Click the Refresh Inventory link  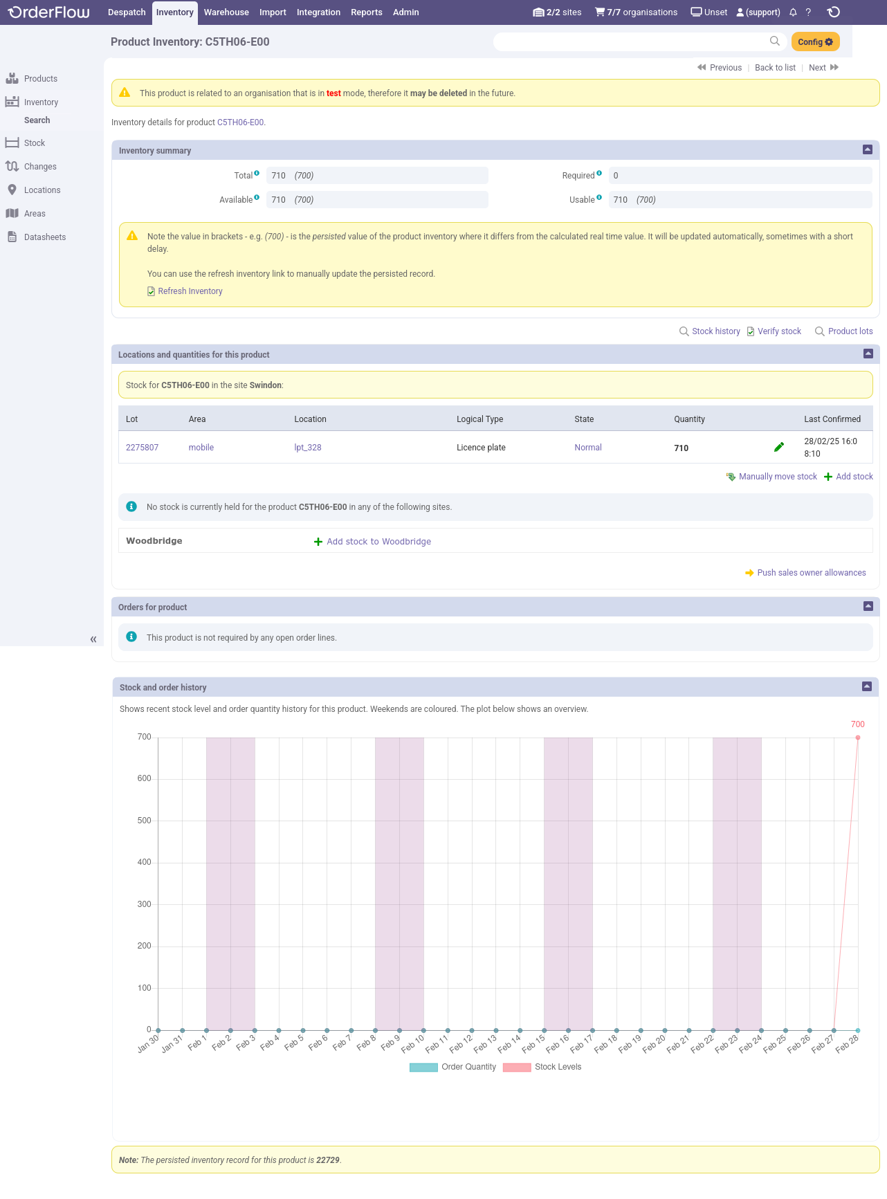coord(190,291)
